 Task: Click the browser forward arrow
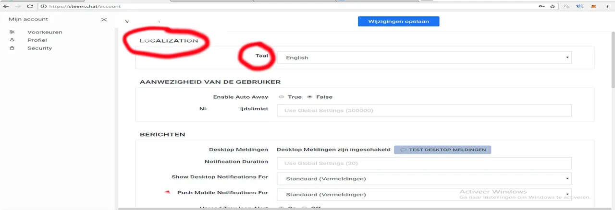point(18,6)
